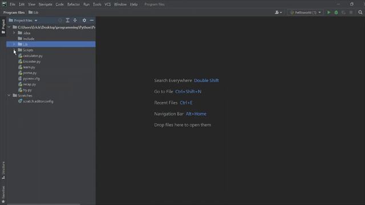Select the Lib folder row
Image resolution: width=365 pixels, height=205 pixels.
click(x=51, y=44)
